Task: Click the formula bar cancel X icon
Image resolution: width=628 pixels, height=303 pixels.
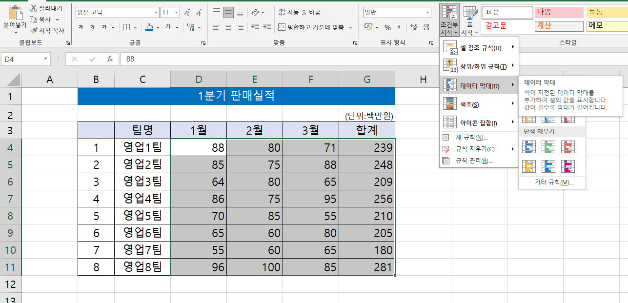Action: (75, 59)
